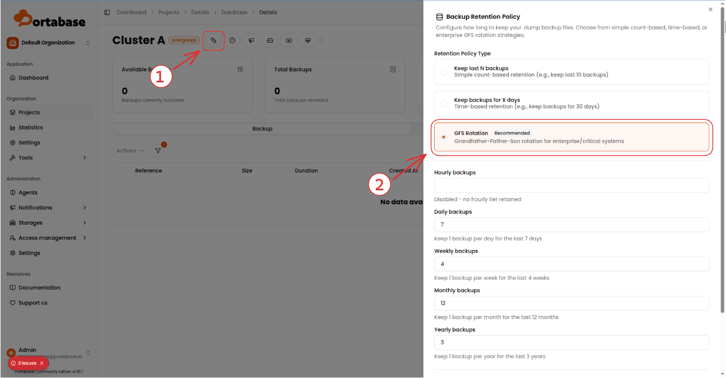Expand the Tools submenu
The width and height of the screenshot is (726, 378).
[48, 157]
